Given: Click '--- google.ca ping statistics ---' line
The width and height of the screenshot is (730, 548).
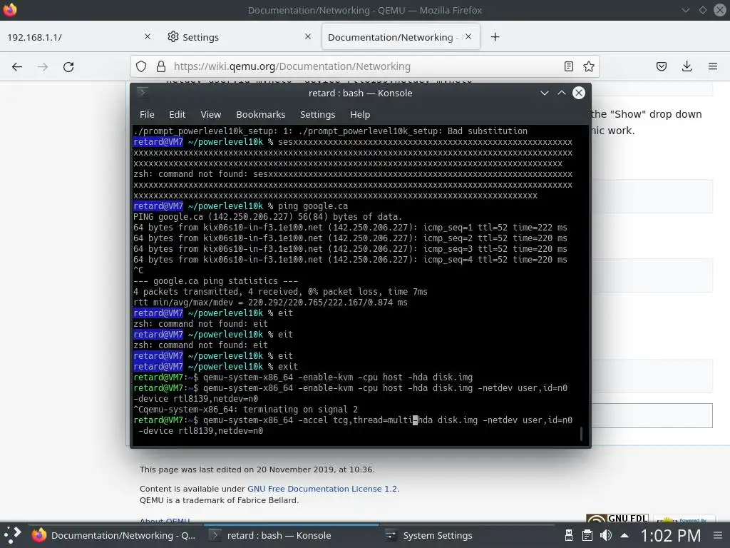Looking at the screenshot, I should click(215, 281).
